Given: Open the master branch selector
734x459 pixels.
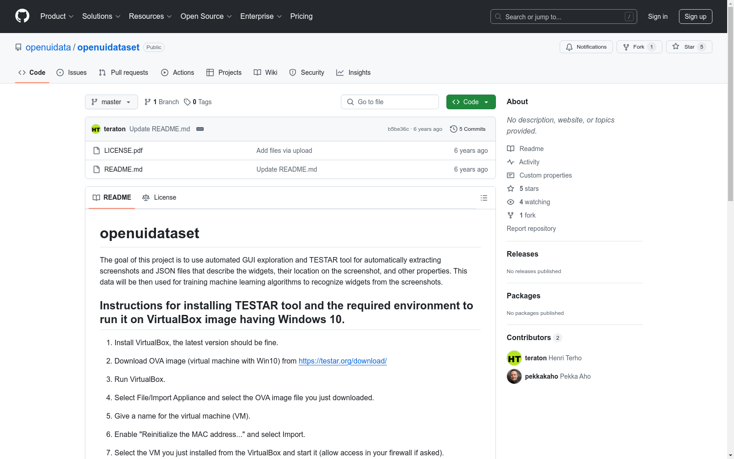Looking at the screenshot, I should click(x=111, y=102).
